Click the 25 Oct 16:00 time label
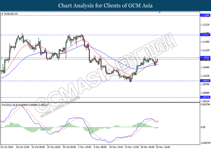The width and height of the screenshot is (211, 150). pos(54,147)
